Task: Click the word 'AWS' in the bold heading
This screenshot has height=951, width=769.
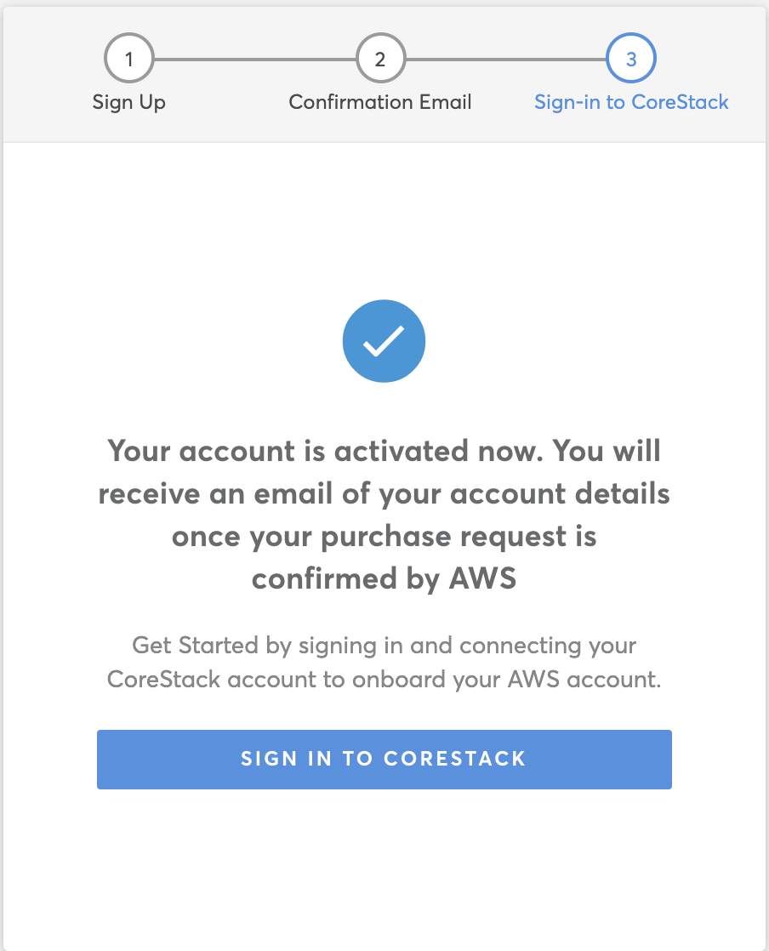Action: point(482,578)
